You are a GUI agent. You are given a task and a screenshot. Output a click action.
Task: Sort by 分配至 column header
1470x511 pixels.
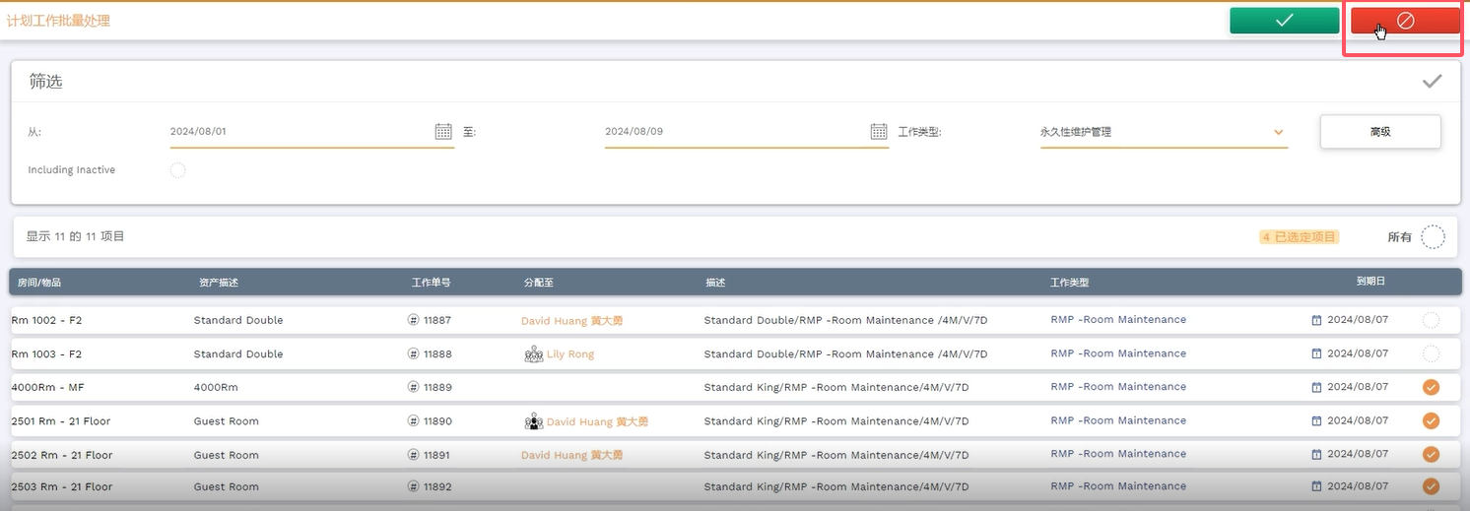[x=539, y=283]
